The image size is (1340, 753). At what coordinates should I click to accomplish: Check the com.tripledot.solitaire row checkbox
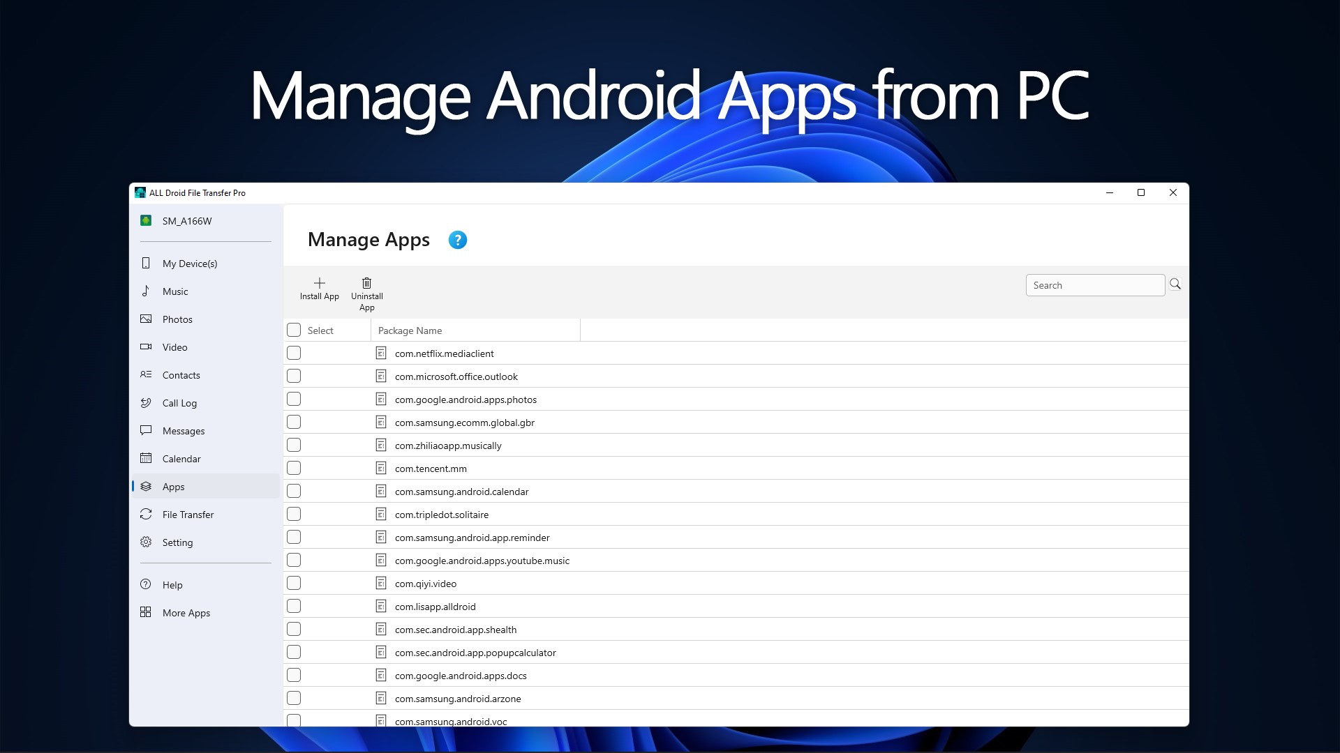pos(294,515)
